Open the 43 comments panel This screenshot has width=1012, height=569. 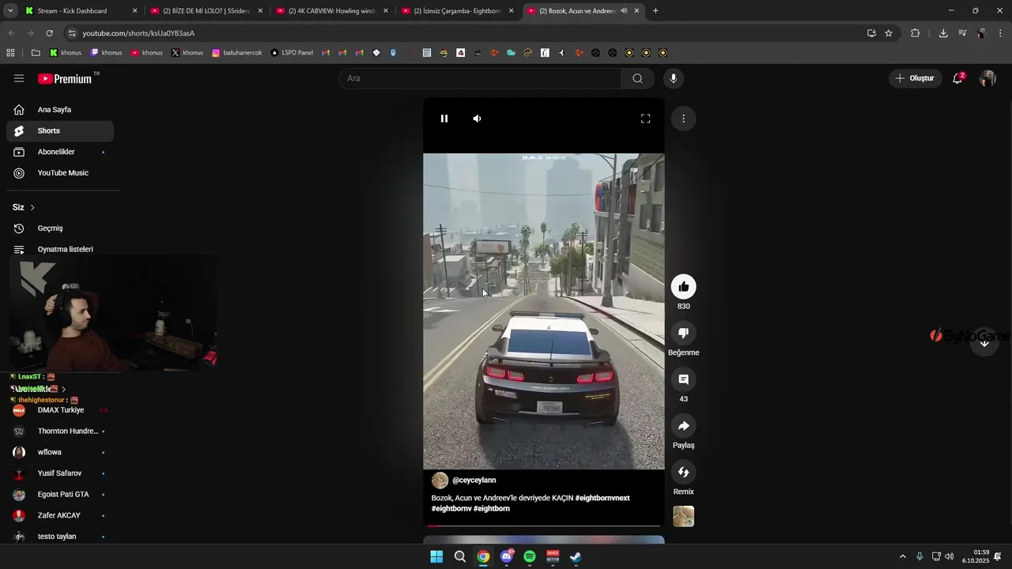pyautogui.click(x=683, y=379)
